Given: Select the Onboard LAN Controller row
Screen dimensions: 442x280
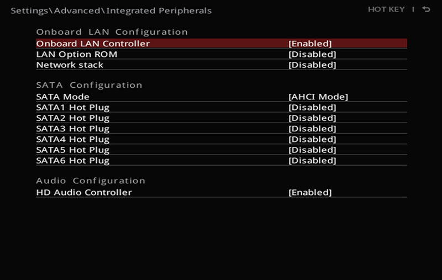Looking at the screenshot, I should [222, 44].
